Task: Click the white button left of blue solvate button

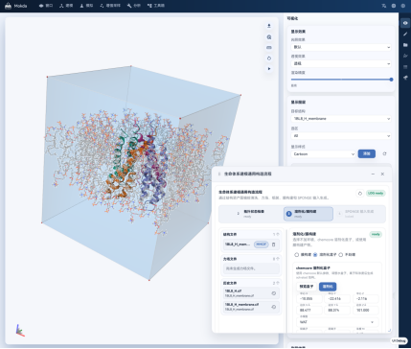Action: [307, 287]
